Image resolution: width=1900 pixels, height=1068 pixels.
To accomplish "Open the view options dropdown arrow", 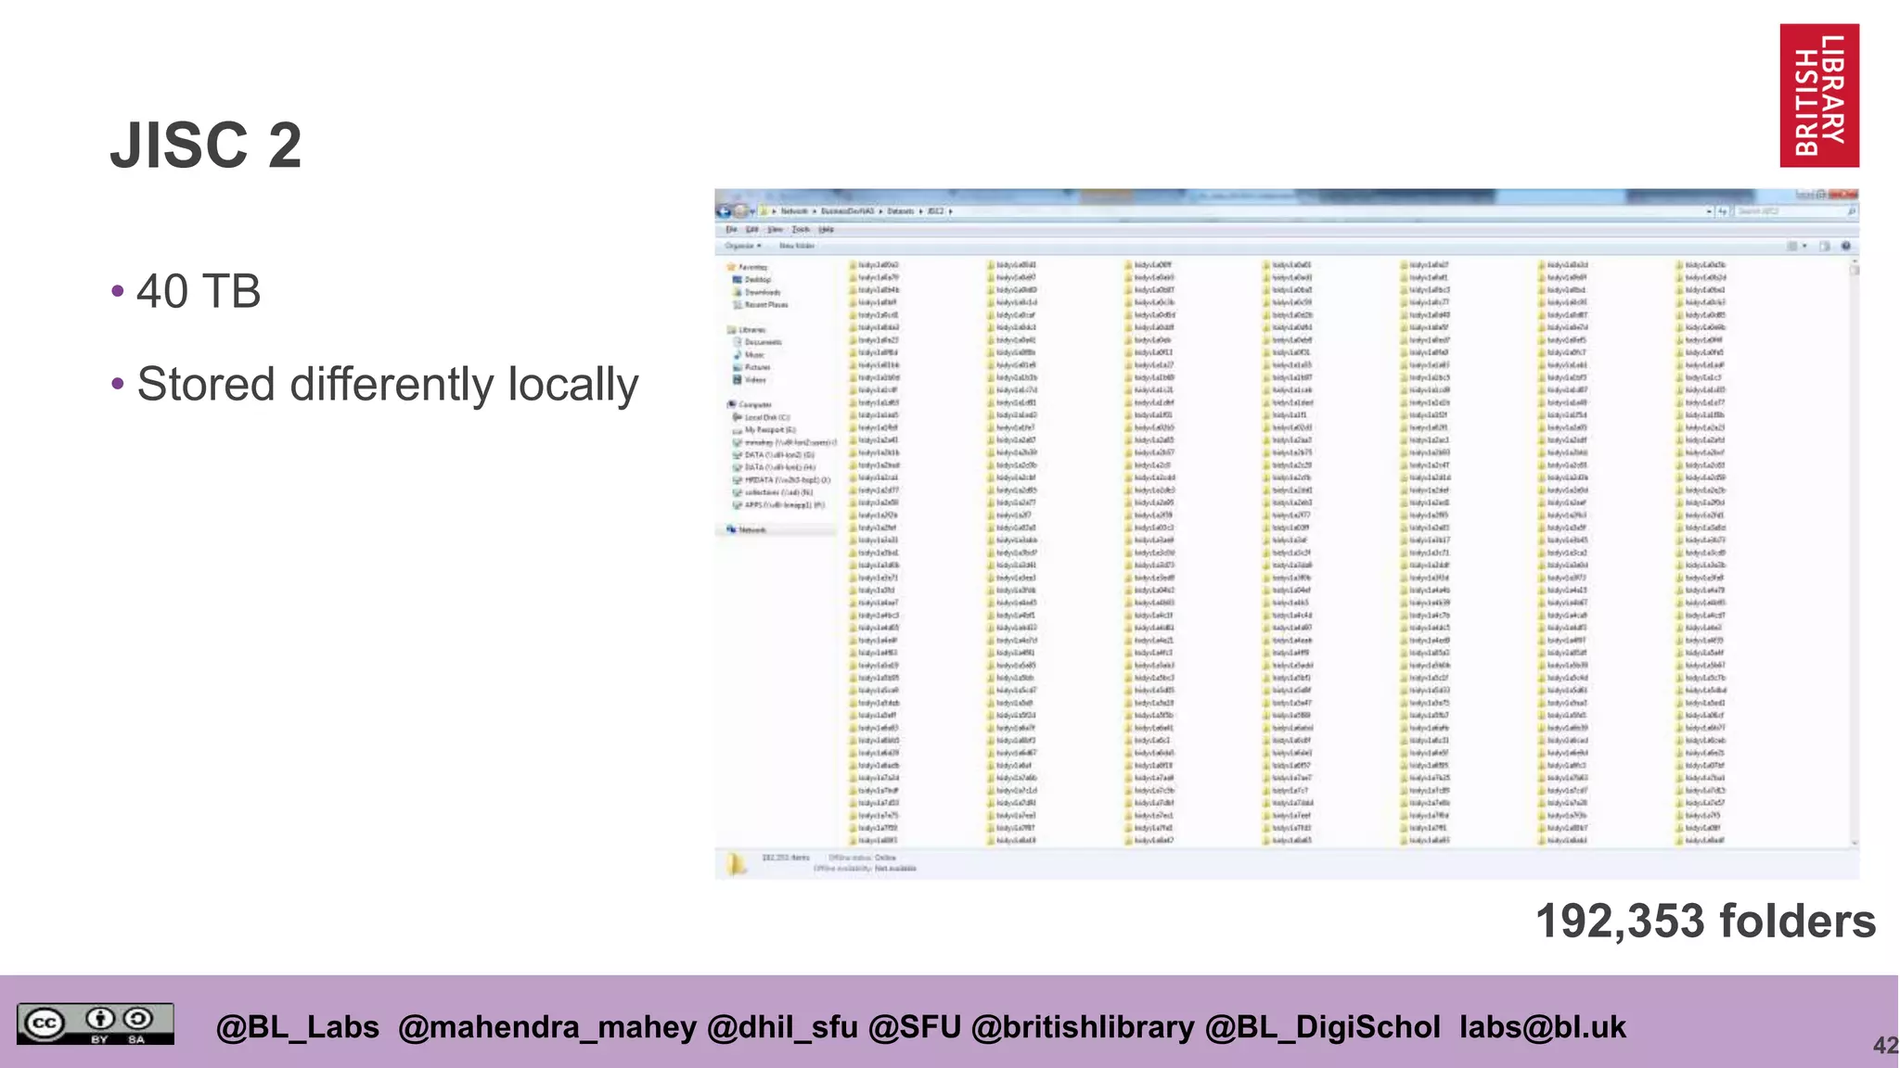I will click(1804, 246).
